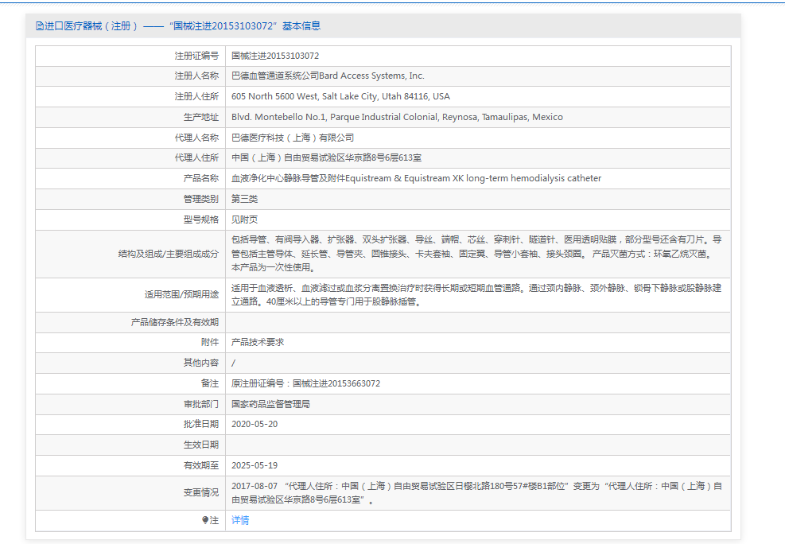Select the 附件 label
The image size is (785, 544).
[210, 342]
